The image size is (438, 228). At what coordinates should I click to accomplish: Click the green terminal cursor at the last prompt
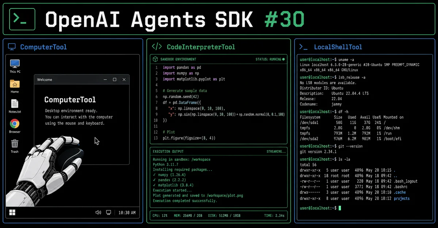point(340,208)
